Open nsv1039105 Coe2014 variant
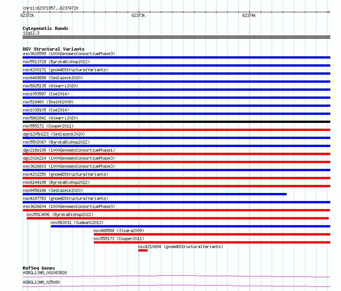The image size is (341, 291). point(46,110)
